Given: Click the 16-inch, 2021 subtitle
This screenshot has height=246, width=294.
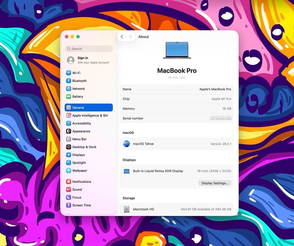Looking at the screenshot, I should point(177,77).
